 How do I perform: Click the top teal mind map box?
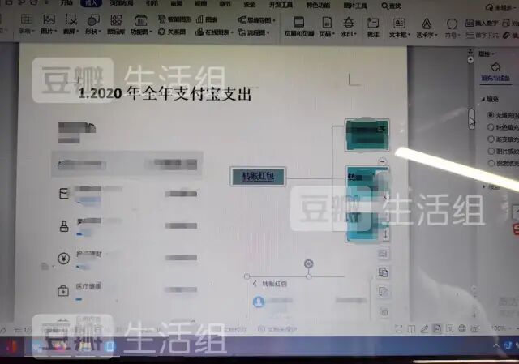coord(367,135)
